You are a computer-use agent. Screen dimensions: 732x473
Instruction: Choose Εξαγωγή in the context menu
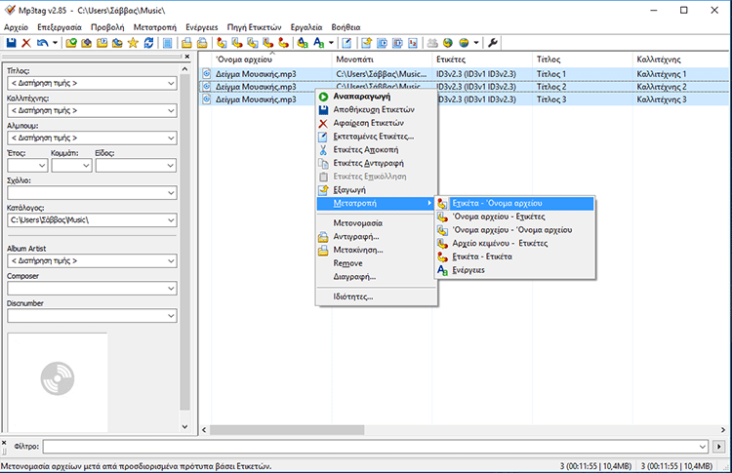[377, 190]
